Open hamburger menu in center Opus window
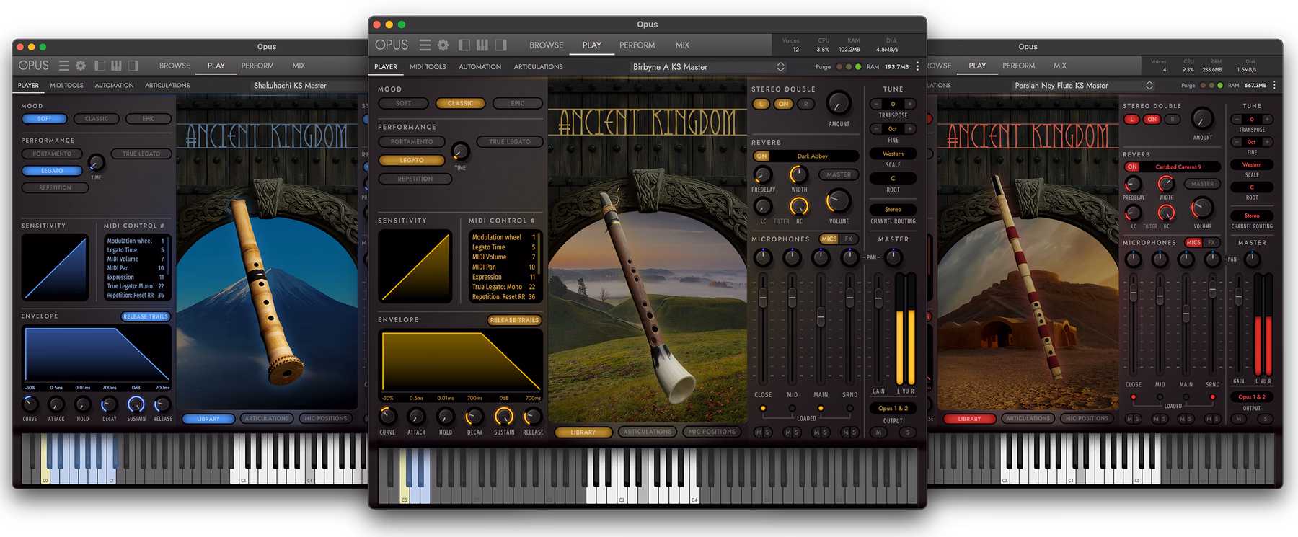 [x=425, y=45]
